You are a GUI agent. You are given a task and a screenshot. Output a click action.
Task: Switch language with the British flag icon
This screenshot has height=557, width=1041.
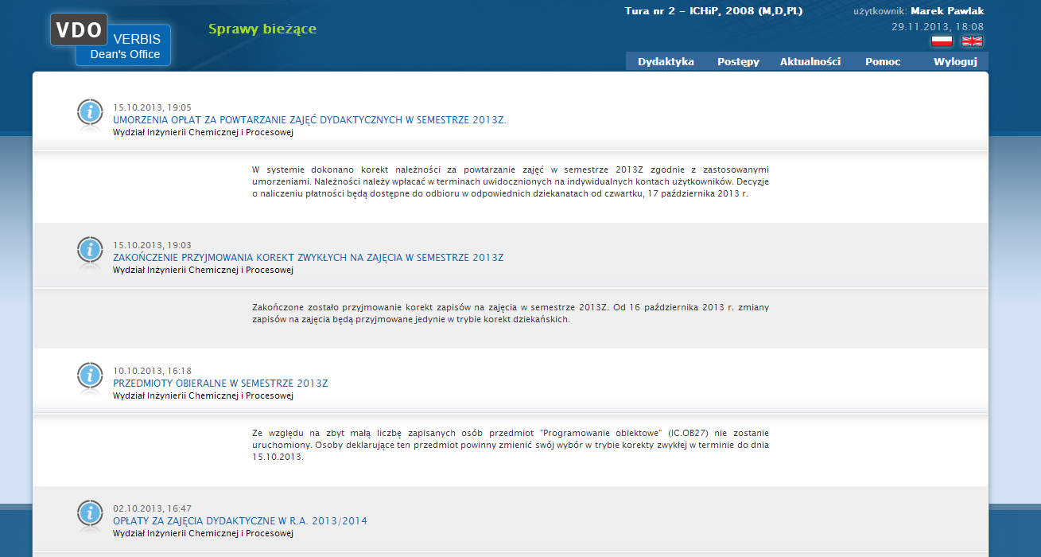coord(972,41)
